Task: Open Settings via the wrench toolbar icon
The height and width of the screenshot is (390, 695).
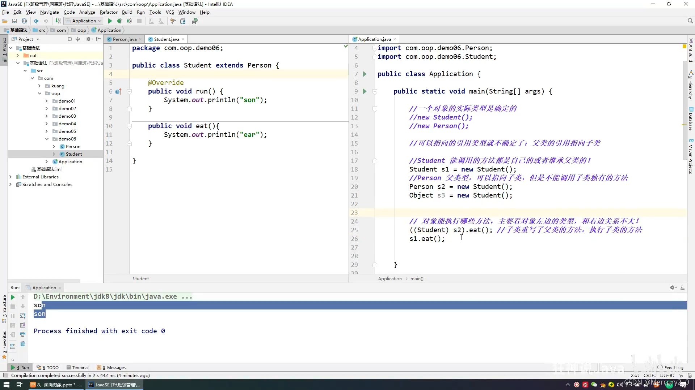Action: pos(173,21)
